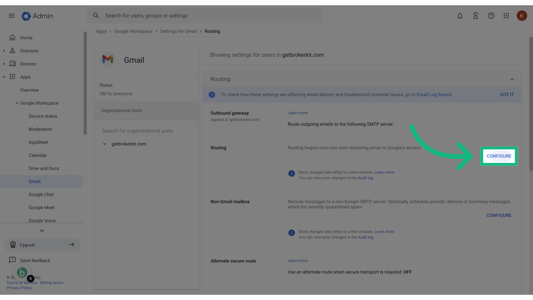Click Learn more for Alternate secure route

(x=298, y=261)
